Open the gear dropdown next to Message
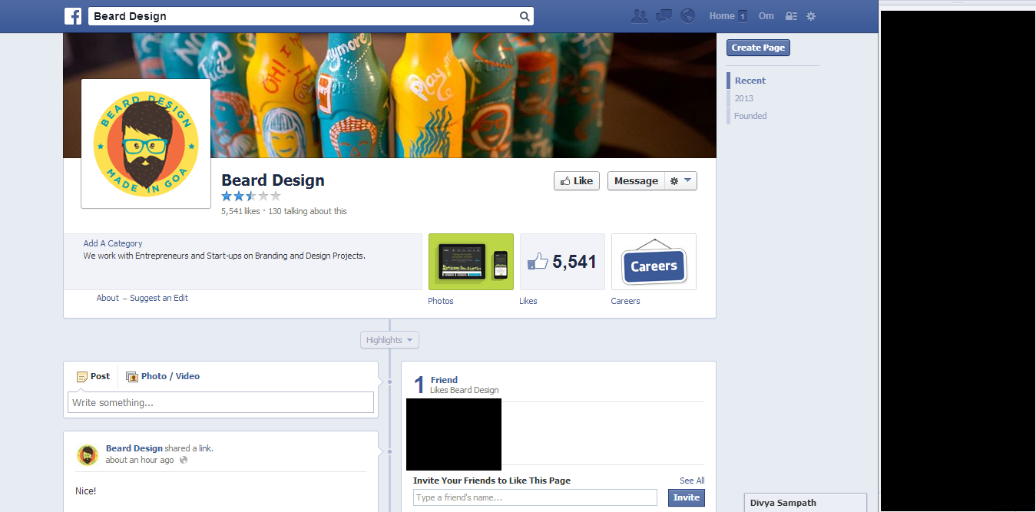 pyautogui.click(x=680, y=180)
